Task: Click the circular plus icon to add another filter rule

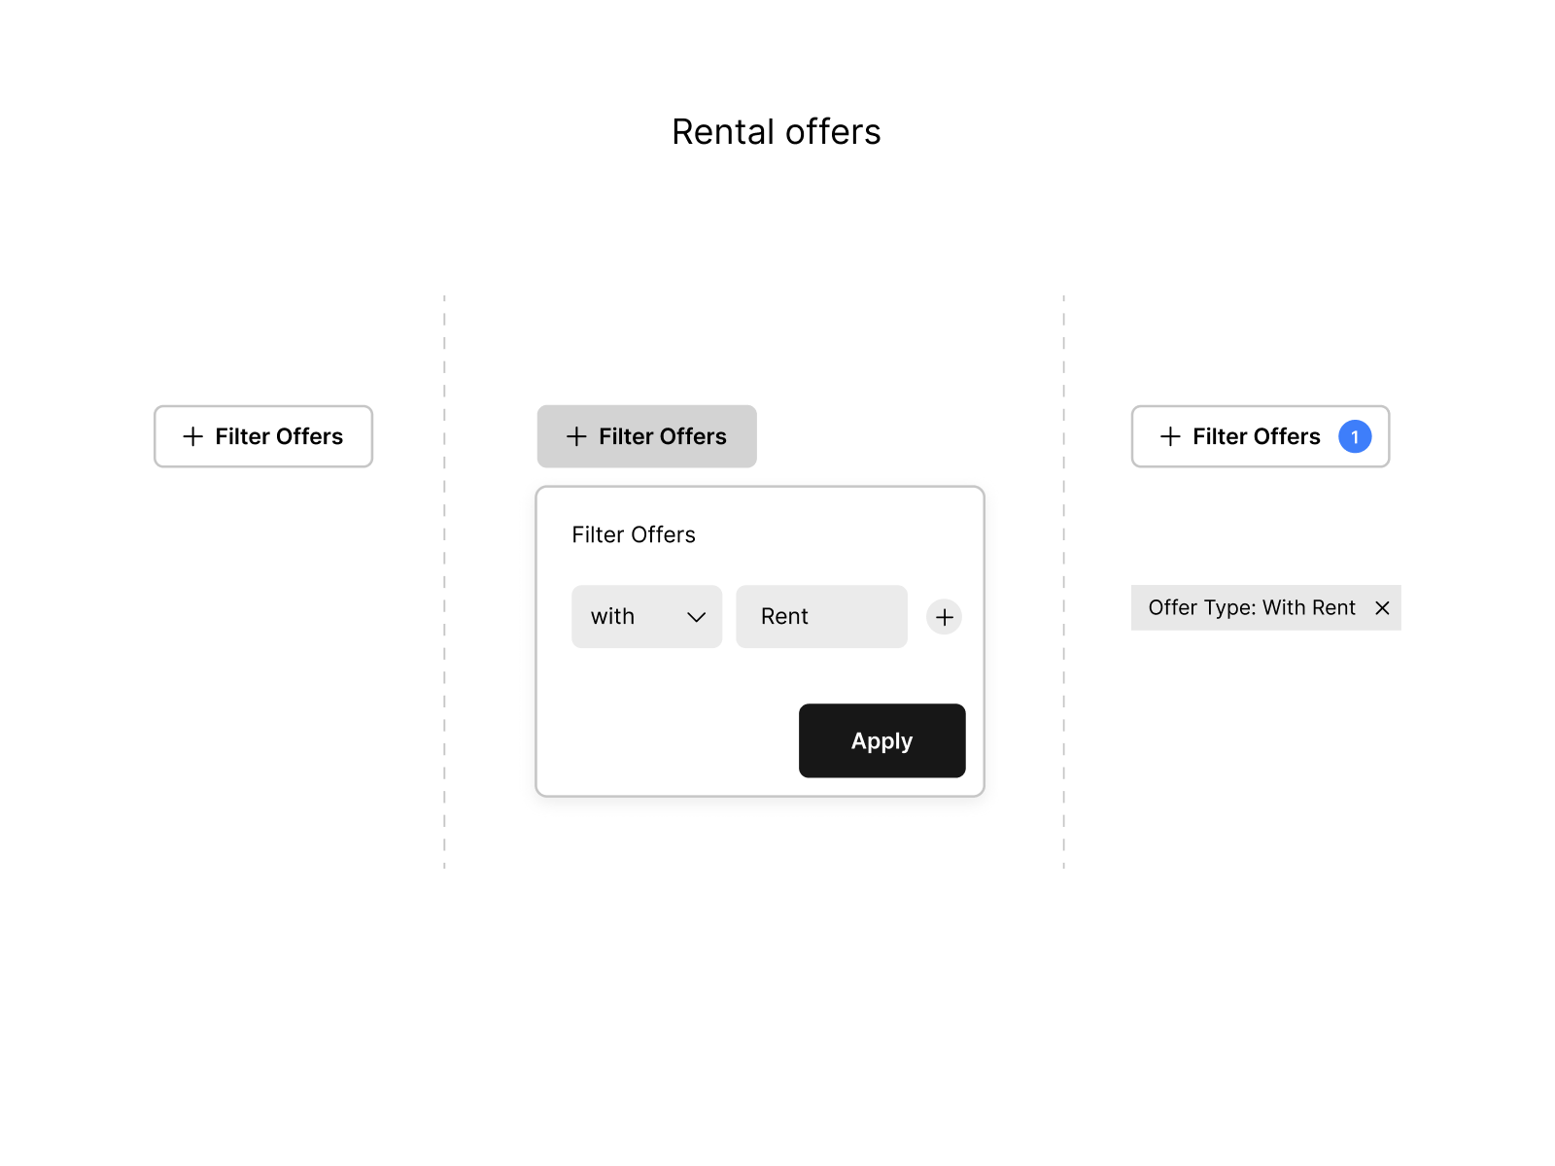Action: (x=943, y=616)
